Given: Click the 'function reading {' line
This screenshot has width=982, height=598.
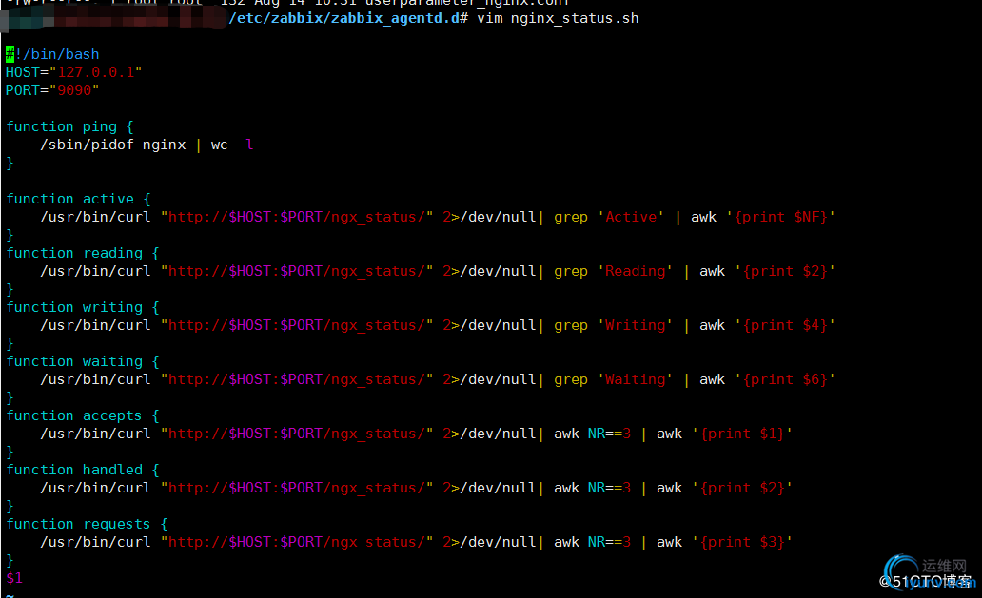Looking at the screenshot, I should 83,253.
